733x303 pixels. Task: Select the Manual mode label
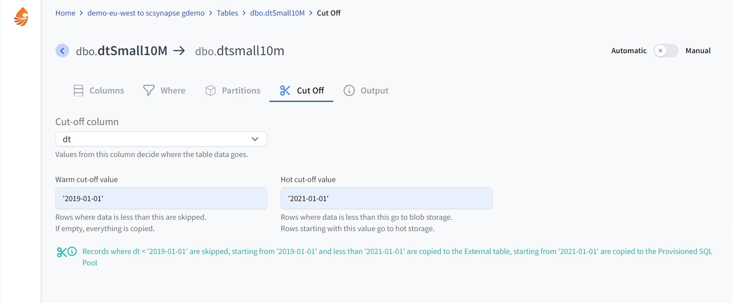point(698,51)
